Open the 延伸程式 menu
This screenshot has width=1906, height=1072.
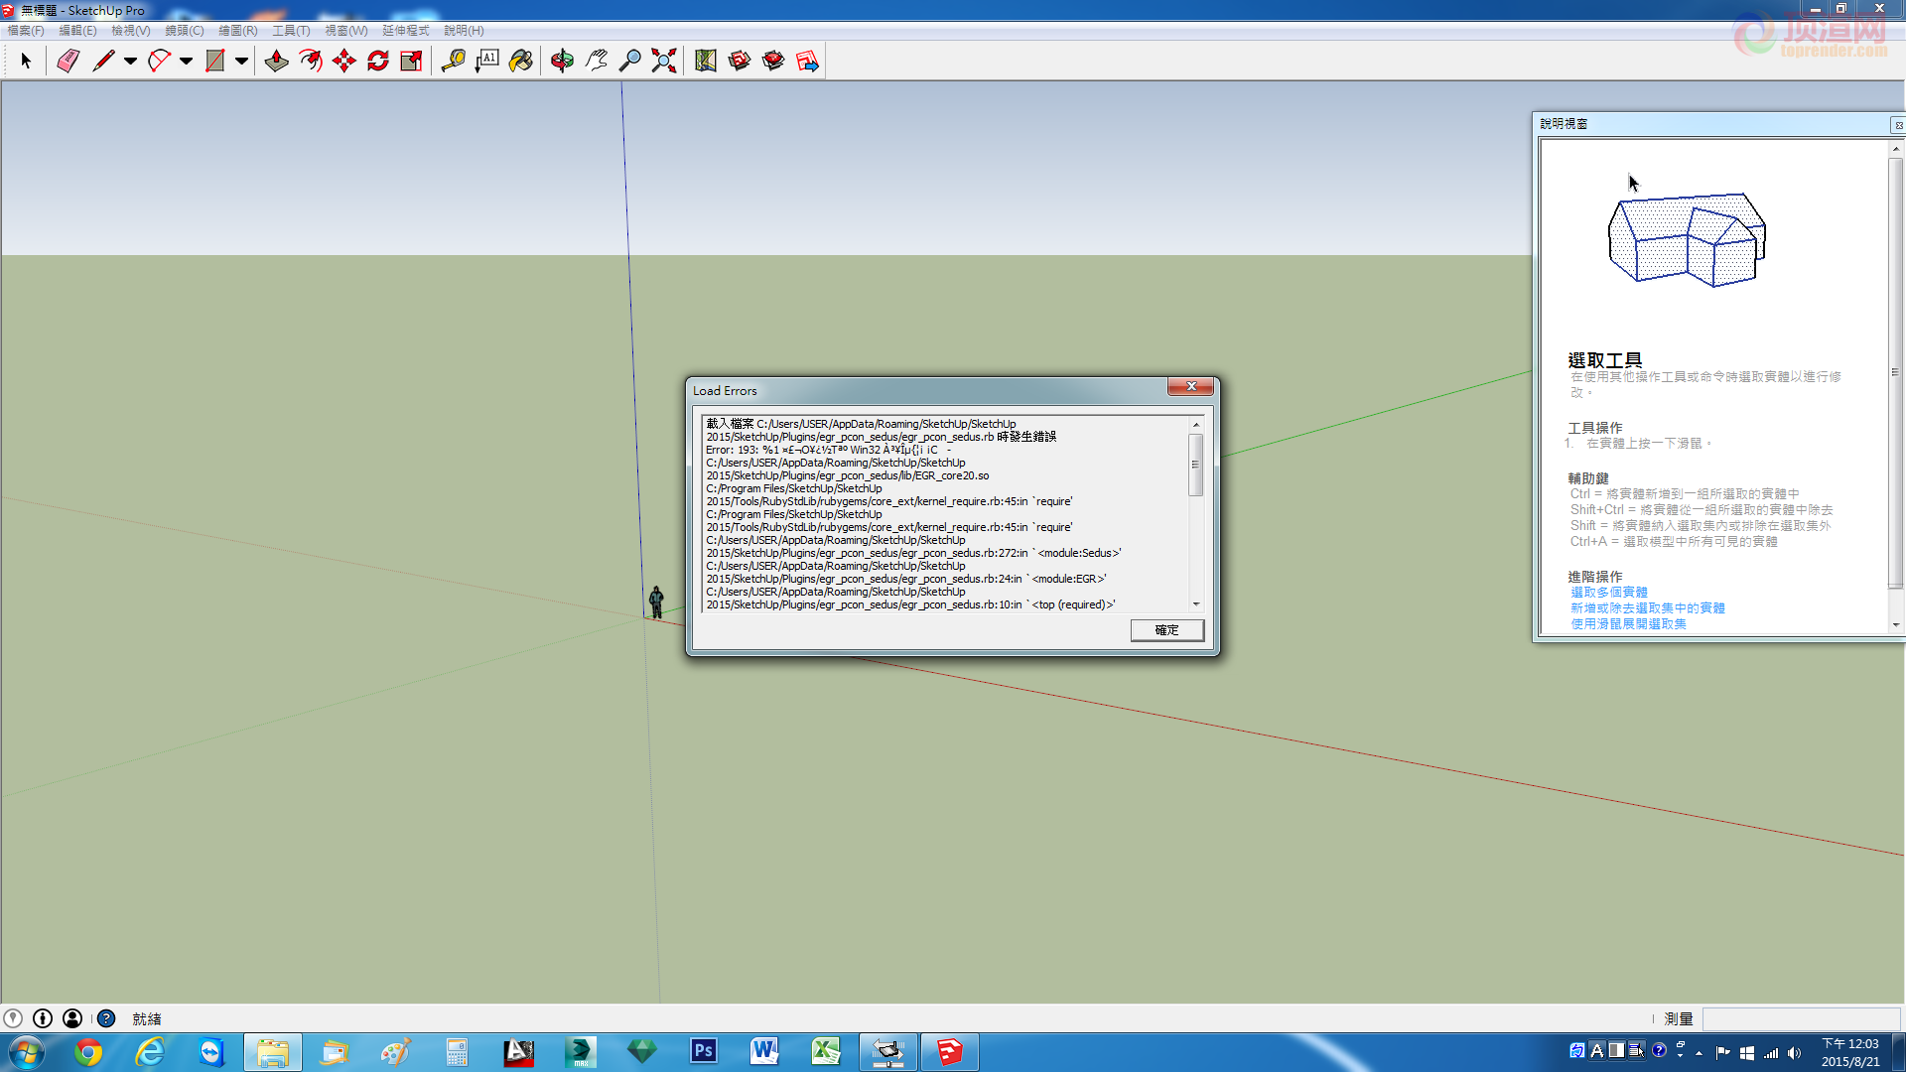(406, 31)
